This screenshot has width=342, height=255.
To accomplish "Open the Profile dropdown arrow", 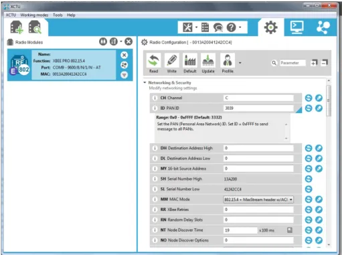I will 240,63.
